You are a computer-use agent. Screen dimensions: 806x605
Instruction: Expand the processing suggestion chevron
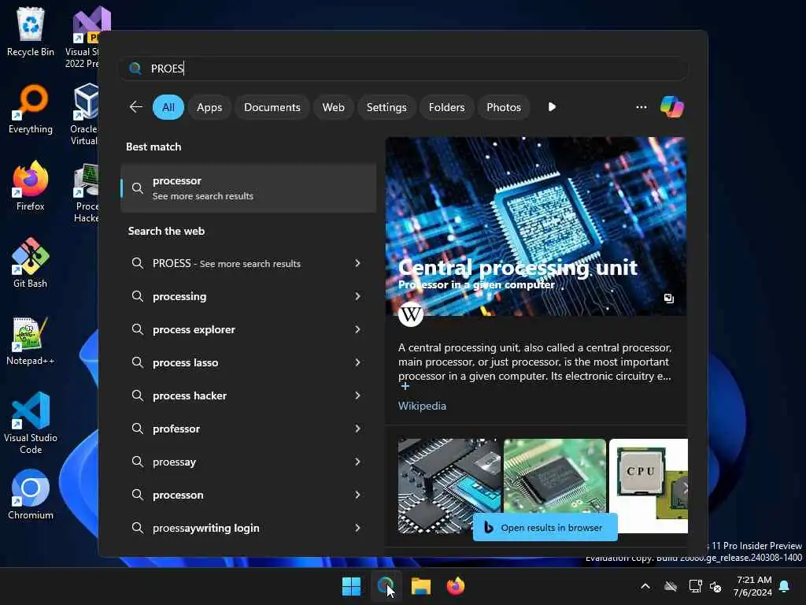[x=358, y=296]
